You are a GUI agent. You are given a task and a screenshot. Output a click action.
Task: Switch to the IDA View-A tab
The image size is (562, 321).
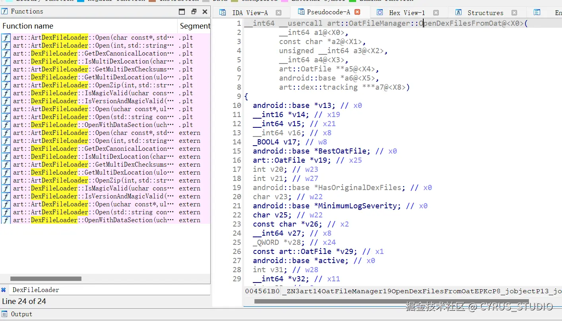(250, 13)
